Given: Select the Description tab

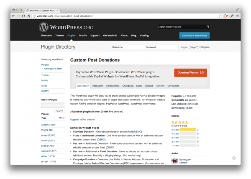Looking at the screenshot, I should [83, 86].
